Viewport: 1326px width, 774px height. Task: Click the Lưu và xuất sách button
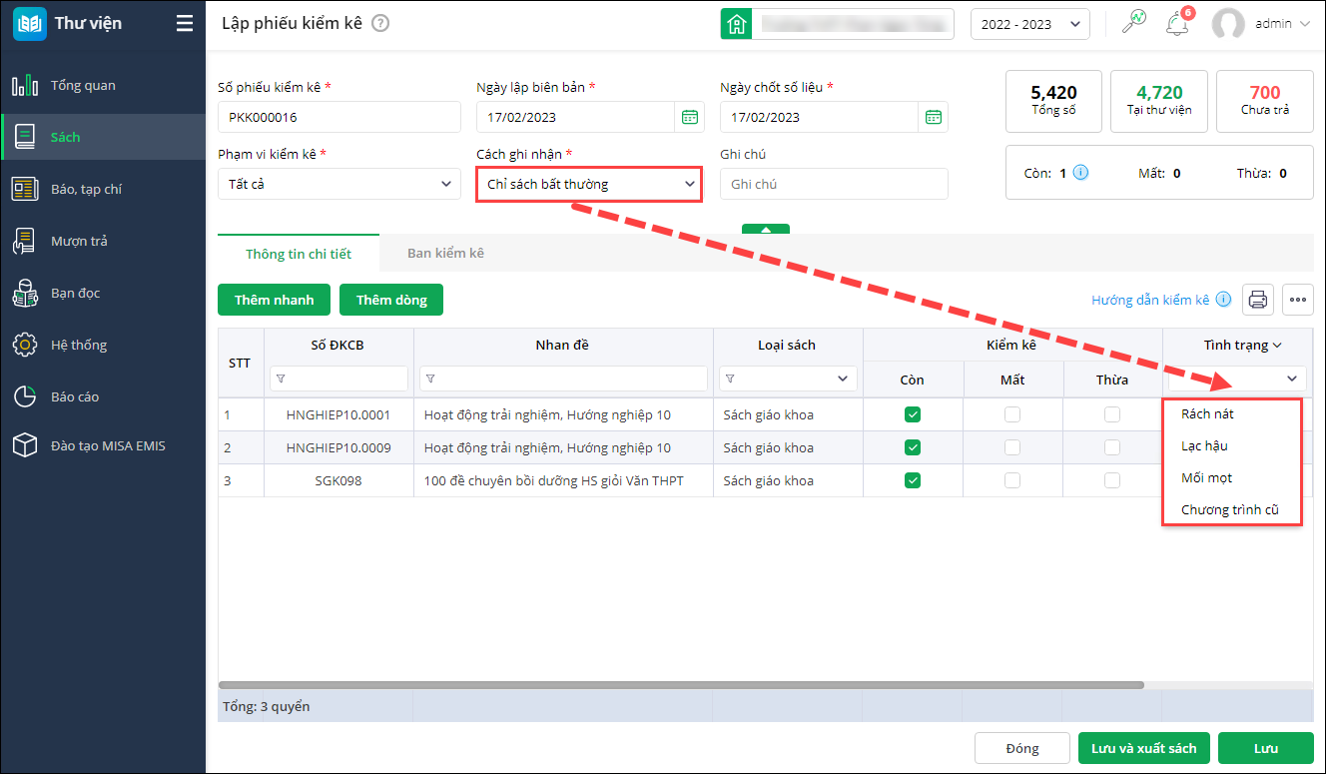pos(1144,748)
